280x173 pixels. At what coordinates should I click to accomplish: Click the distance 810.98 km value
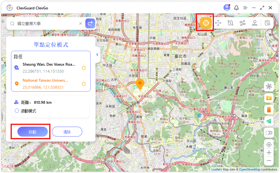point(43,103)
